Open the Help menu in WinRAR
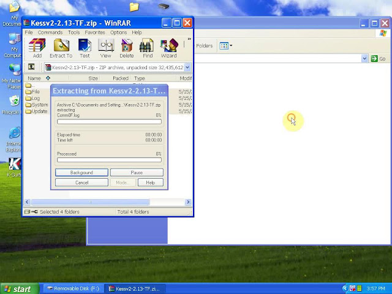 click(137, 32)
